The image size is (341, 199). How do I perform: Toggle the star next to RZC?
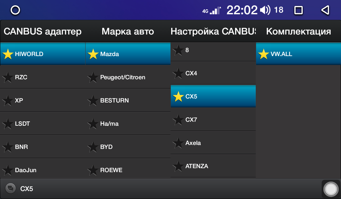click(x=8, y=77)
